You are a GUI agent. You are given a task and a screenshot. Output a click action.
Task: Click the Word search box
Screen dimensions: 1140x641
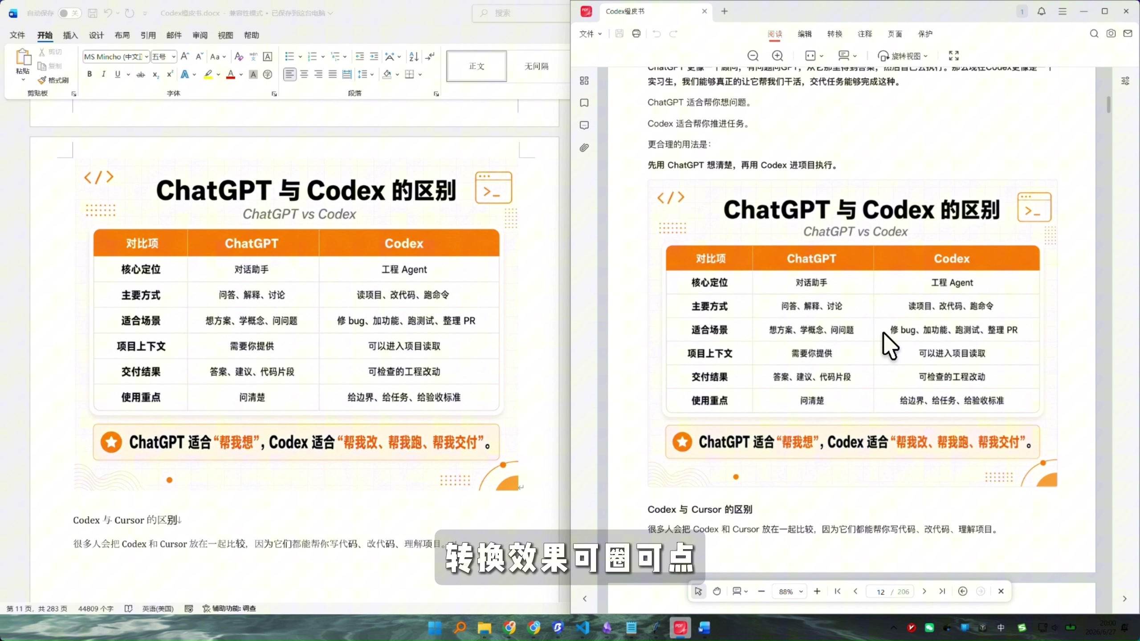pos(521,13)
